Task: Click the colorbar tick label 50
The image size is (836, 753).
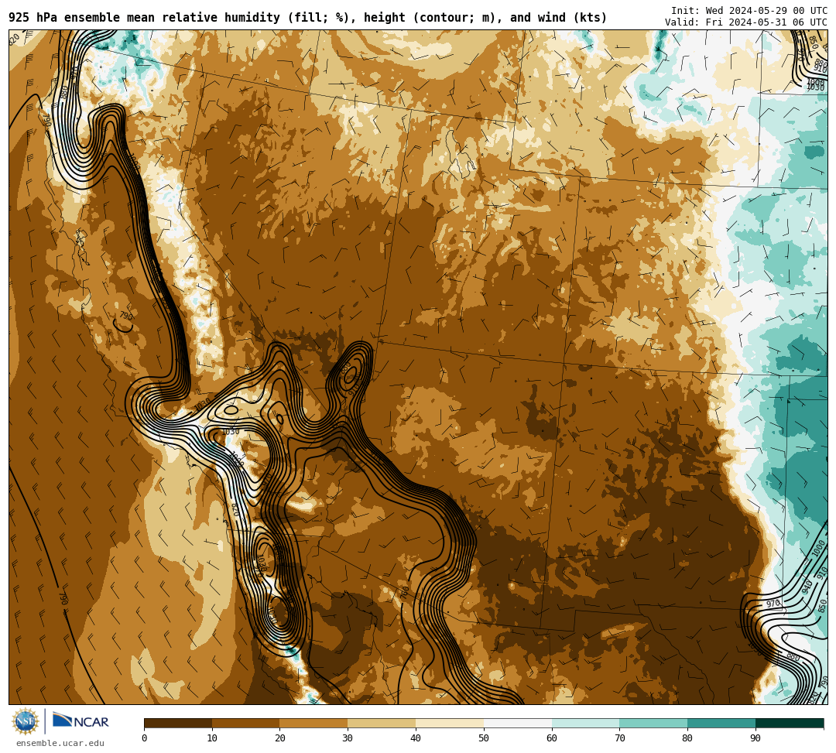Action: click(484, 738)
